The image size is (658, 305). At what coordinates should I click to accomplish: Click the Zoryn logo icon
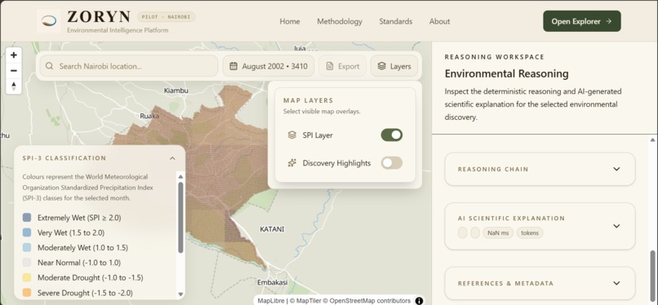tap(49, 21)
